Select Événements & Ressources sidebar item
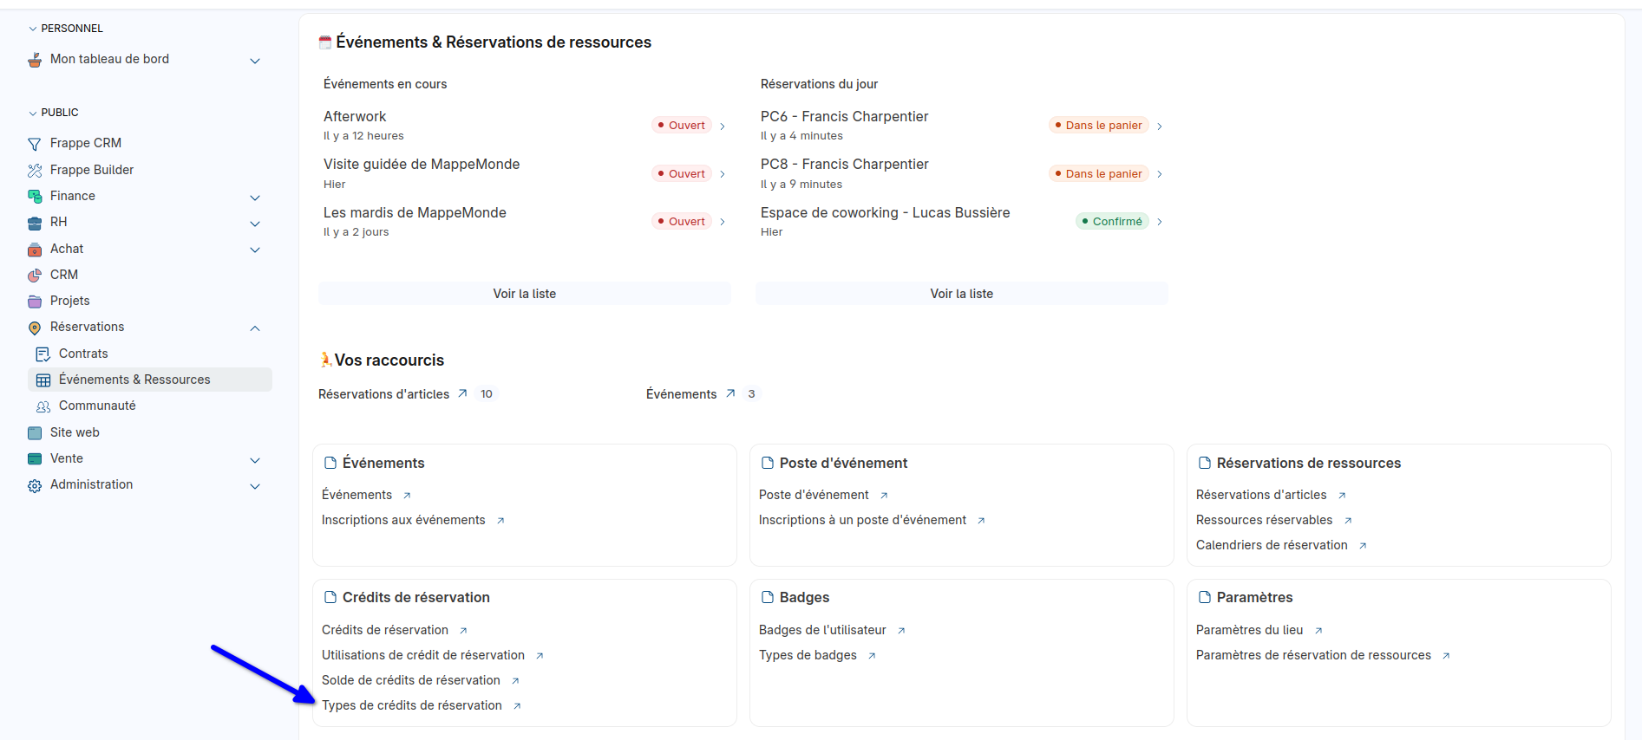This screenshot has width=1642, height=740. (149, 380)
